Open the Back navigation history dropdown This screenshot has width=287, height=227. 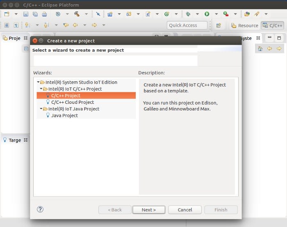coord(84,25)
